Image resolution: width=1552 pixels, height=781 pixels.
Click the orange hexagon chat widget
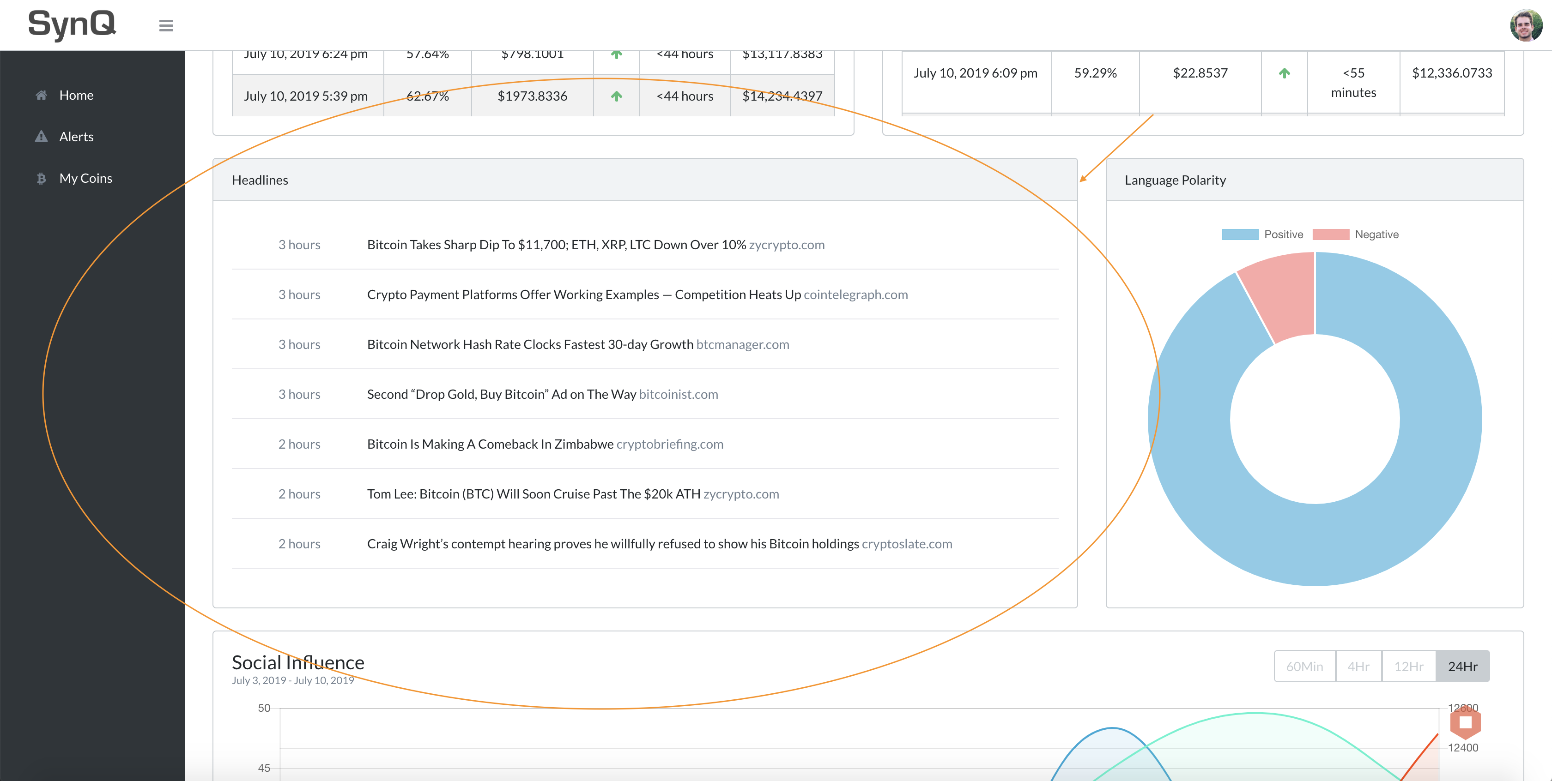[x=1465, y=722]
